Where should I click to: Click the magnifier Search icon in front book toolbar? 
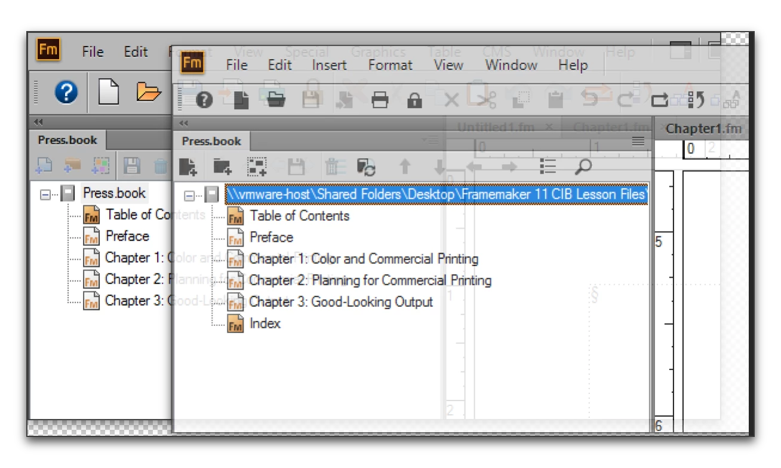583,167
